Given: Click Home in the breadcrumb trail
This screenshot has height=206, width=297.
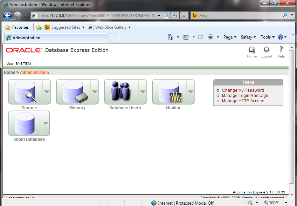Looking at the screenshot, I should 9,72.
